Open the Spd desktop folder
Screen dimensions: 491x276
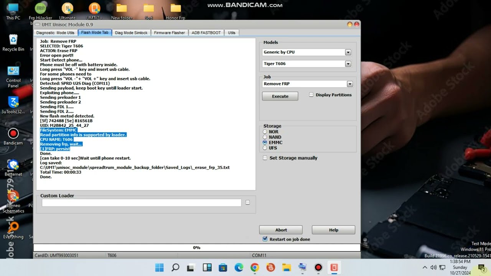[149, 11]
